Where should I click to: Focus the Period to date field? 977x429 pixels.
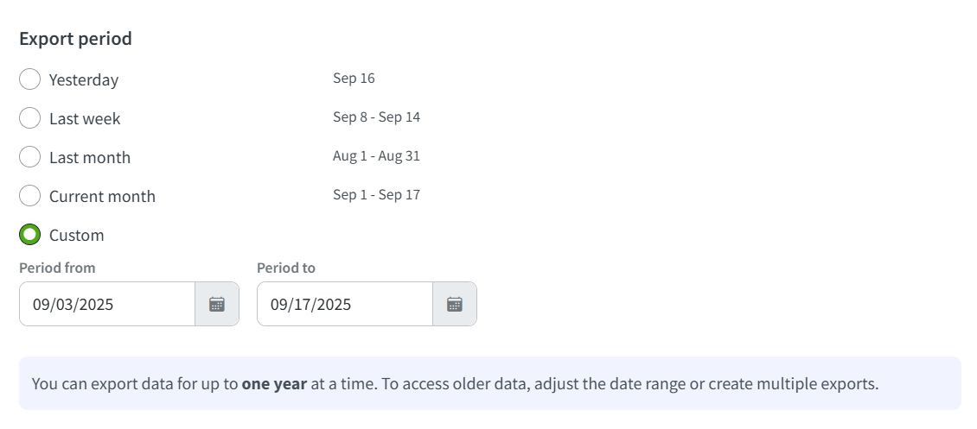344,304
